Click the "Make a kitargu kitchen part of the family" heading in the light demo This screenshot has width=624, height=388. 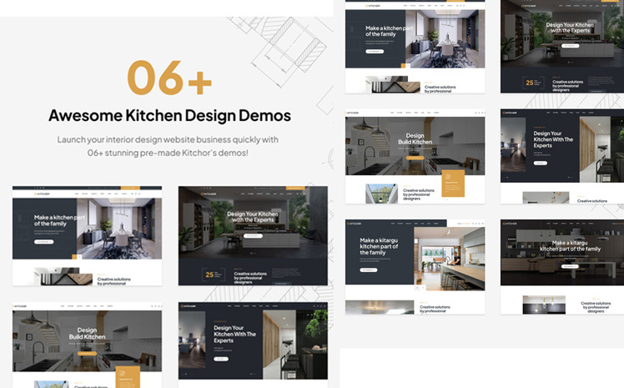379,246
